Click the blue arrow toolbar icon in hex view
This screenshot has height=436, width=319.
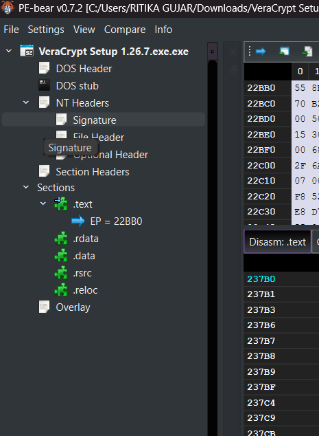click(261, 52)
